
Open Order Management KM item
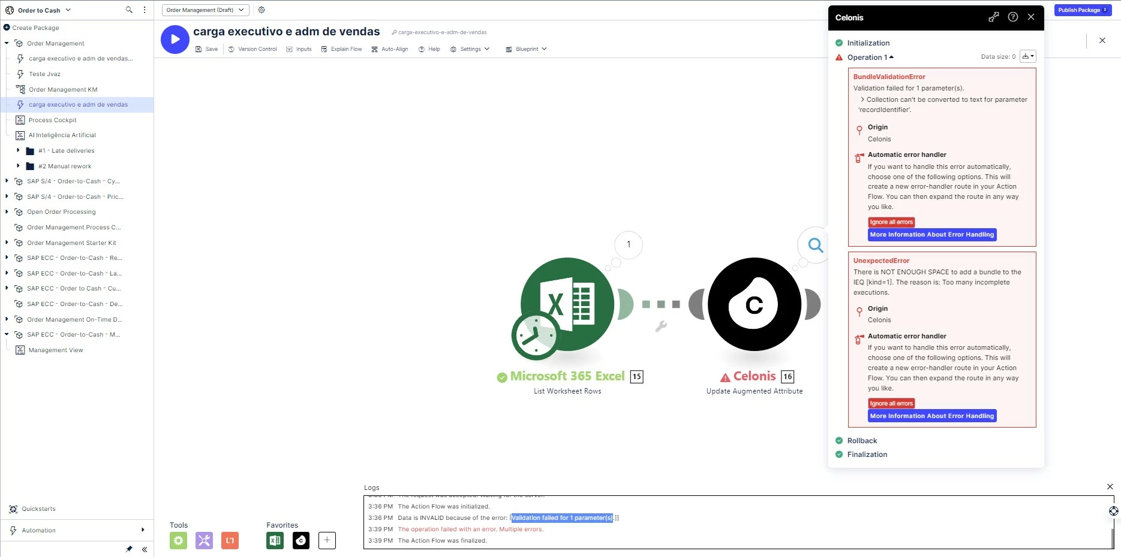click(63, 90)
